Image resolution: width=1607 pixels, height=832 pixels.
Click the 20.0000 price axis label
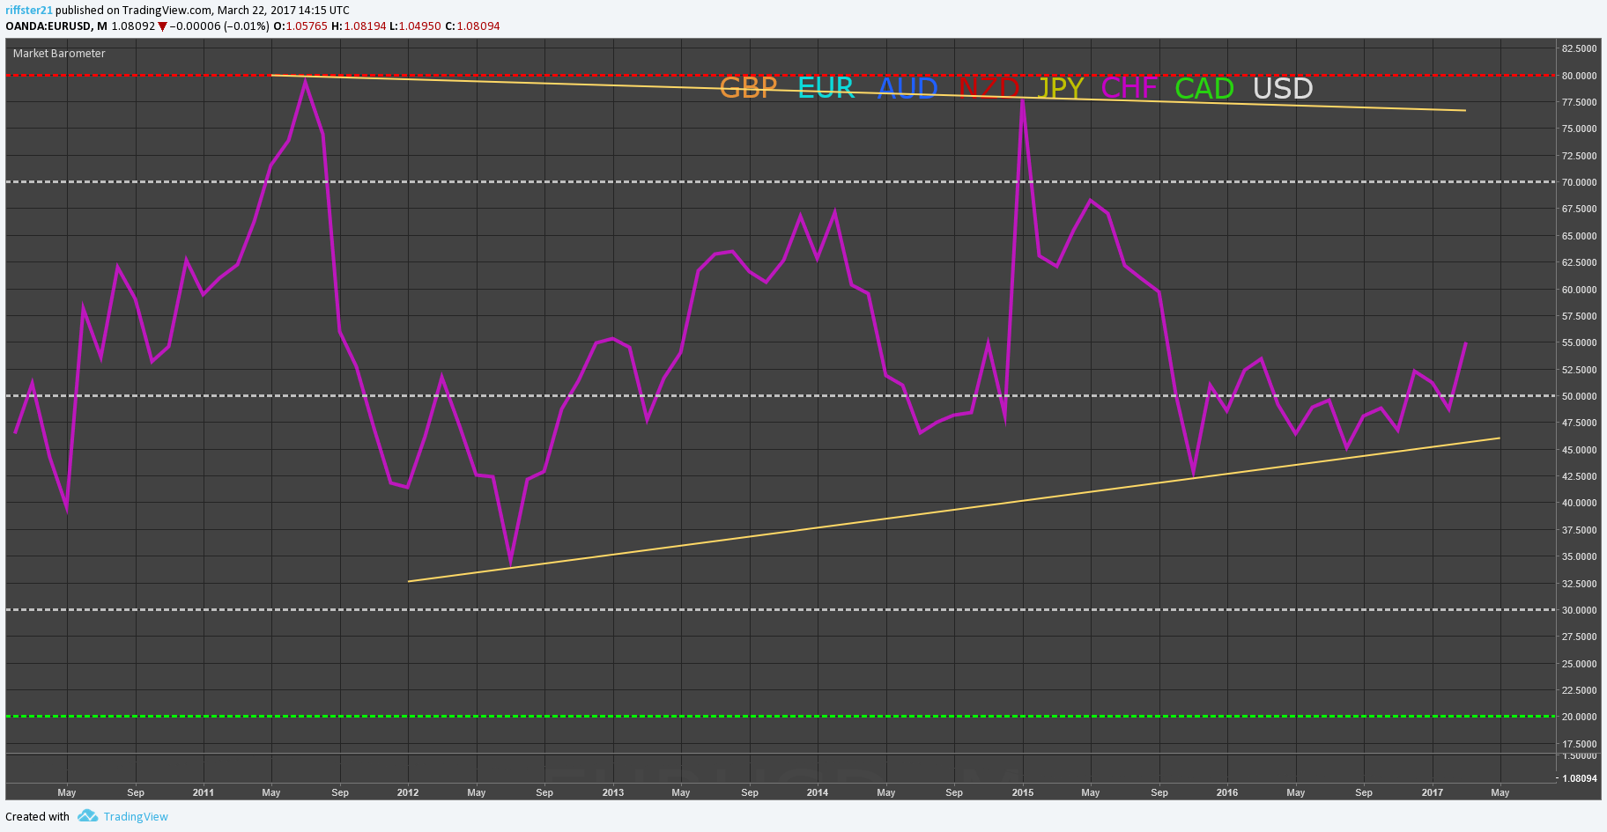pyautogui.click(x=1579, y=717)
